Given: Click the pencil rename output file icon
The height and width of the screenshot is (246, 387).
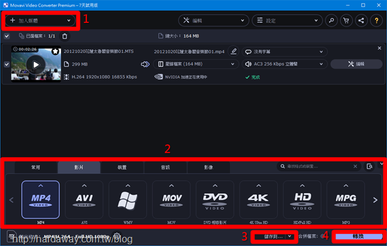Looking at the screenshot, I should coord(233,51).
